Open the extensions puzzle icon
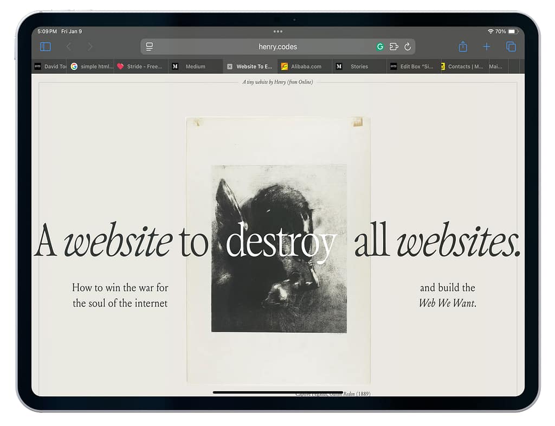The image size is (555, 426). pyautogui.click(x=394, y=47)
